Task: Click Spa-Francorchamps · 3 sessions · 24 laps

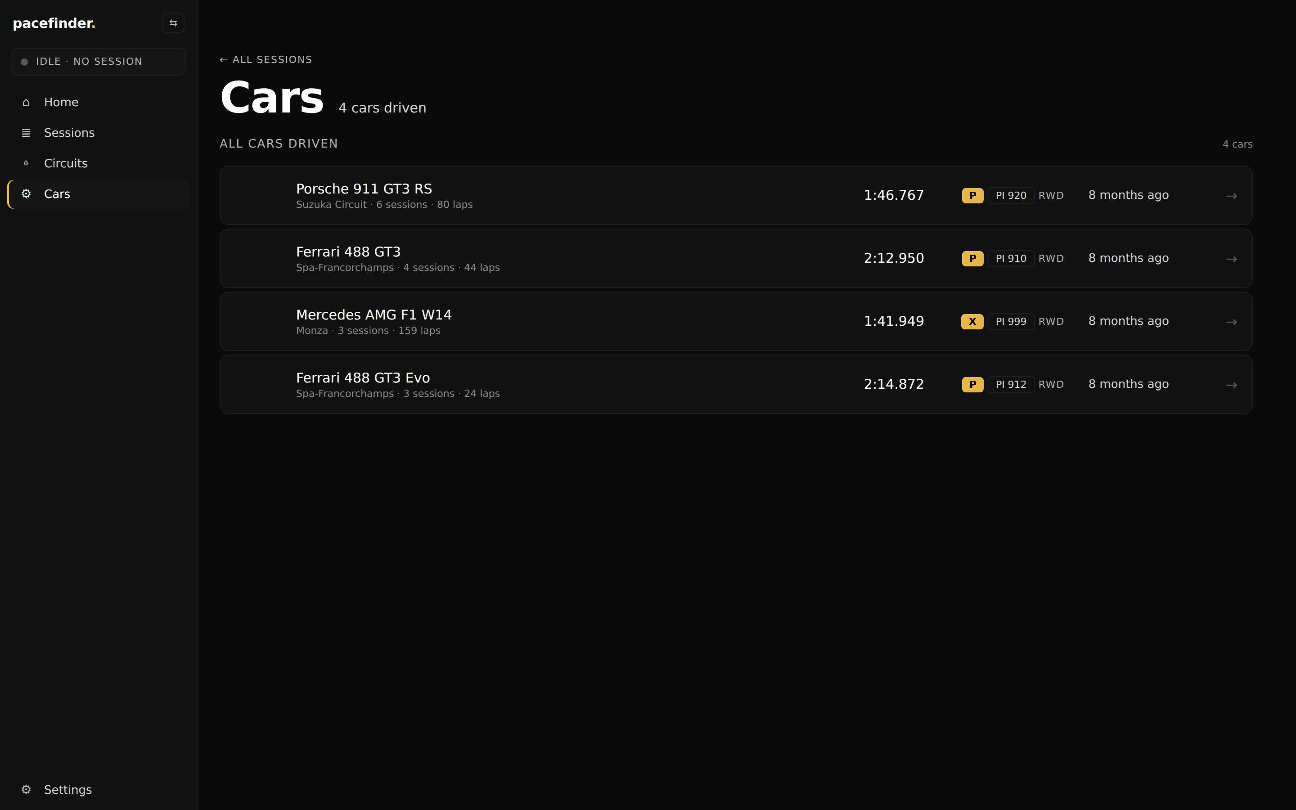Action: [398, 394]
